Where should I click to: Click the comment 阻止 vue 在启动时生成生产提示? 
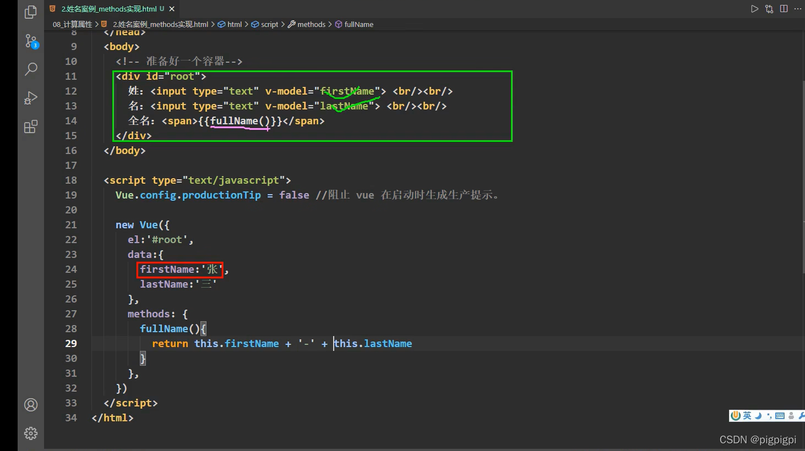coord(408,195)
